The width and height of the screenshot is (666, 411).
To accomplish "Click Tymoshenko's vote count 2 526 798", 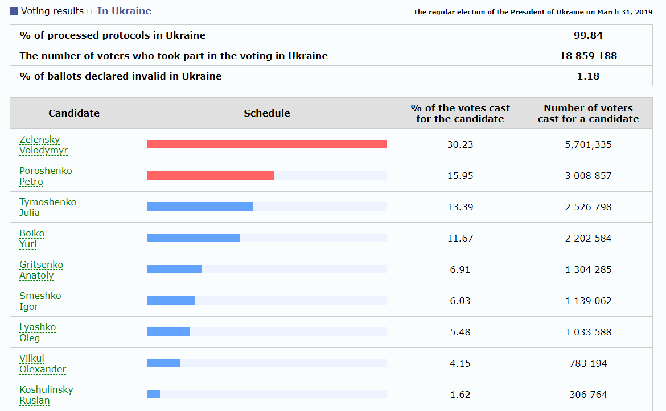I will coord(588,207).
